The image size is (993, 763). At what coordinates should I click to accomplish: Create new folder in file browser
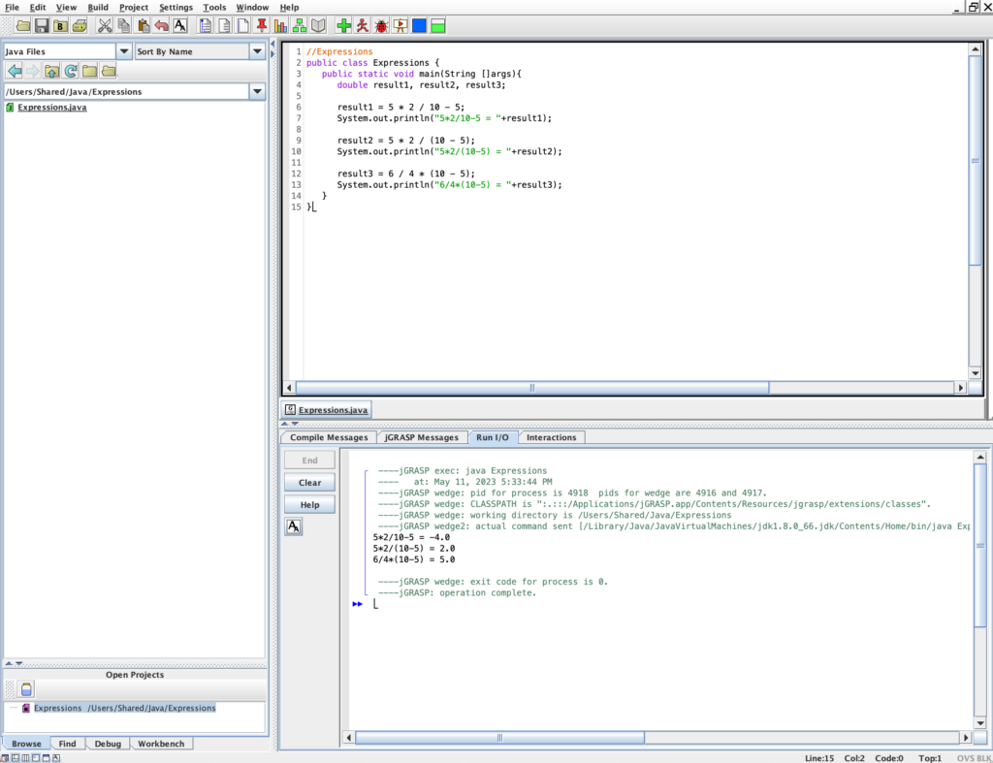89,71
